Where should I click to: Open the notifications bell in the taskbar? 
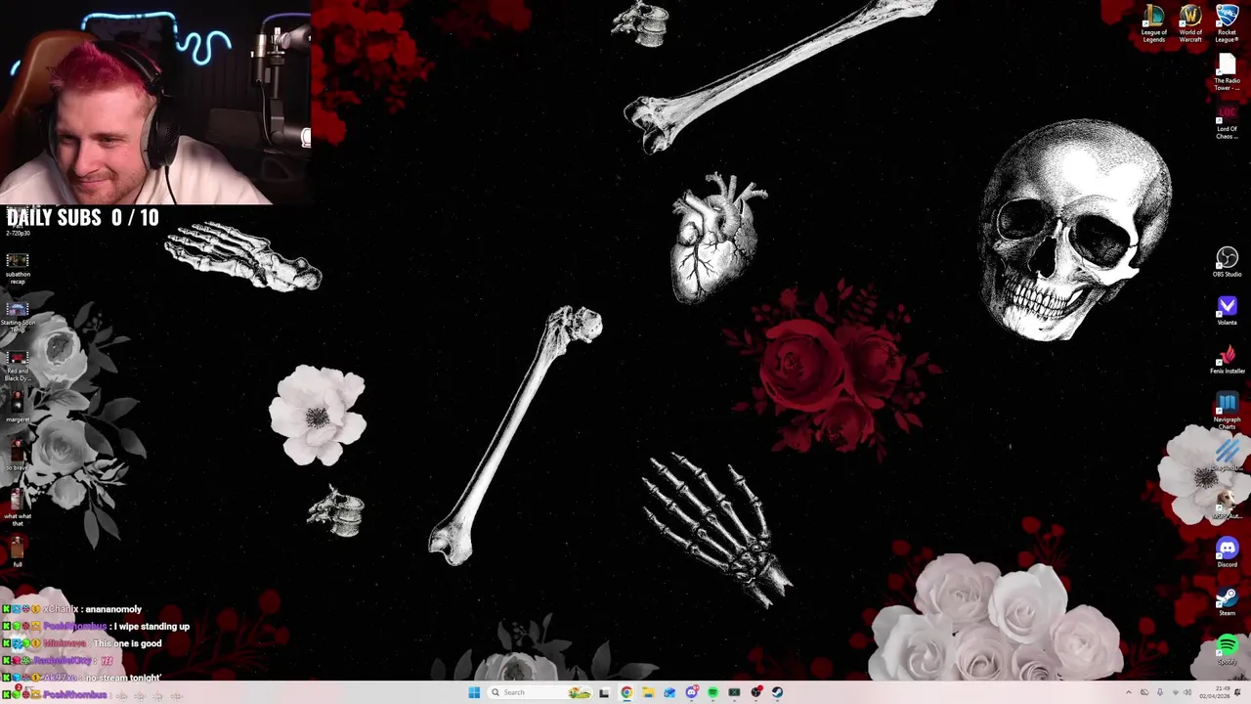point(1237,692)
